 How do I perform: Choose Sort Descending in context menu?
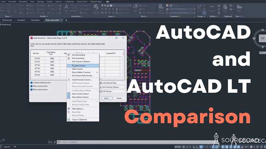(83, 55)
